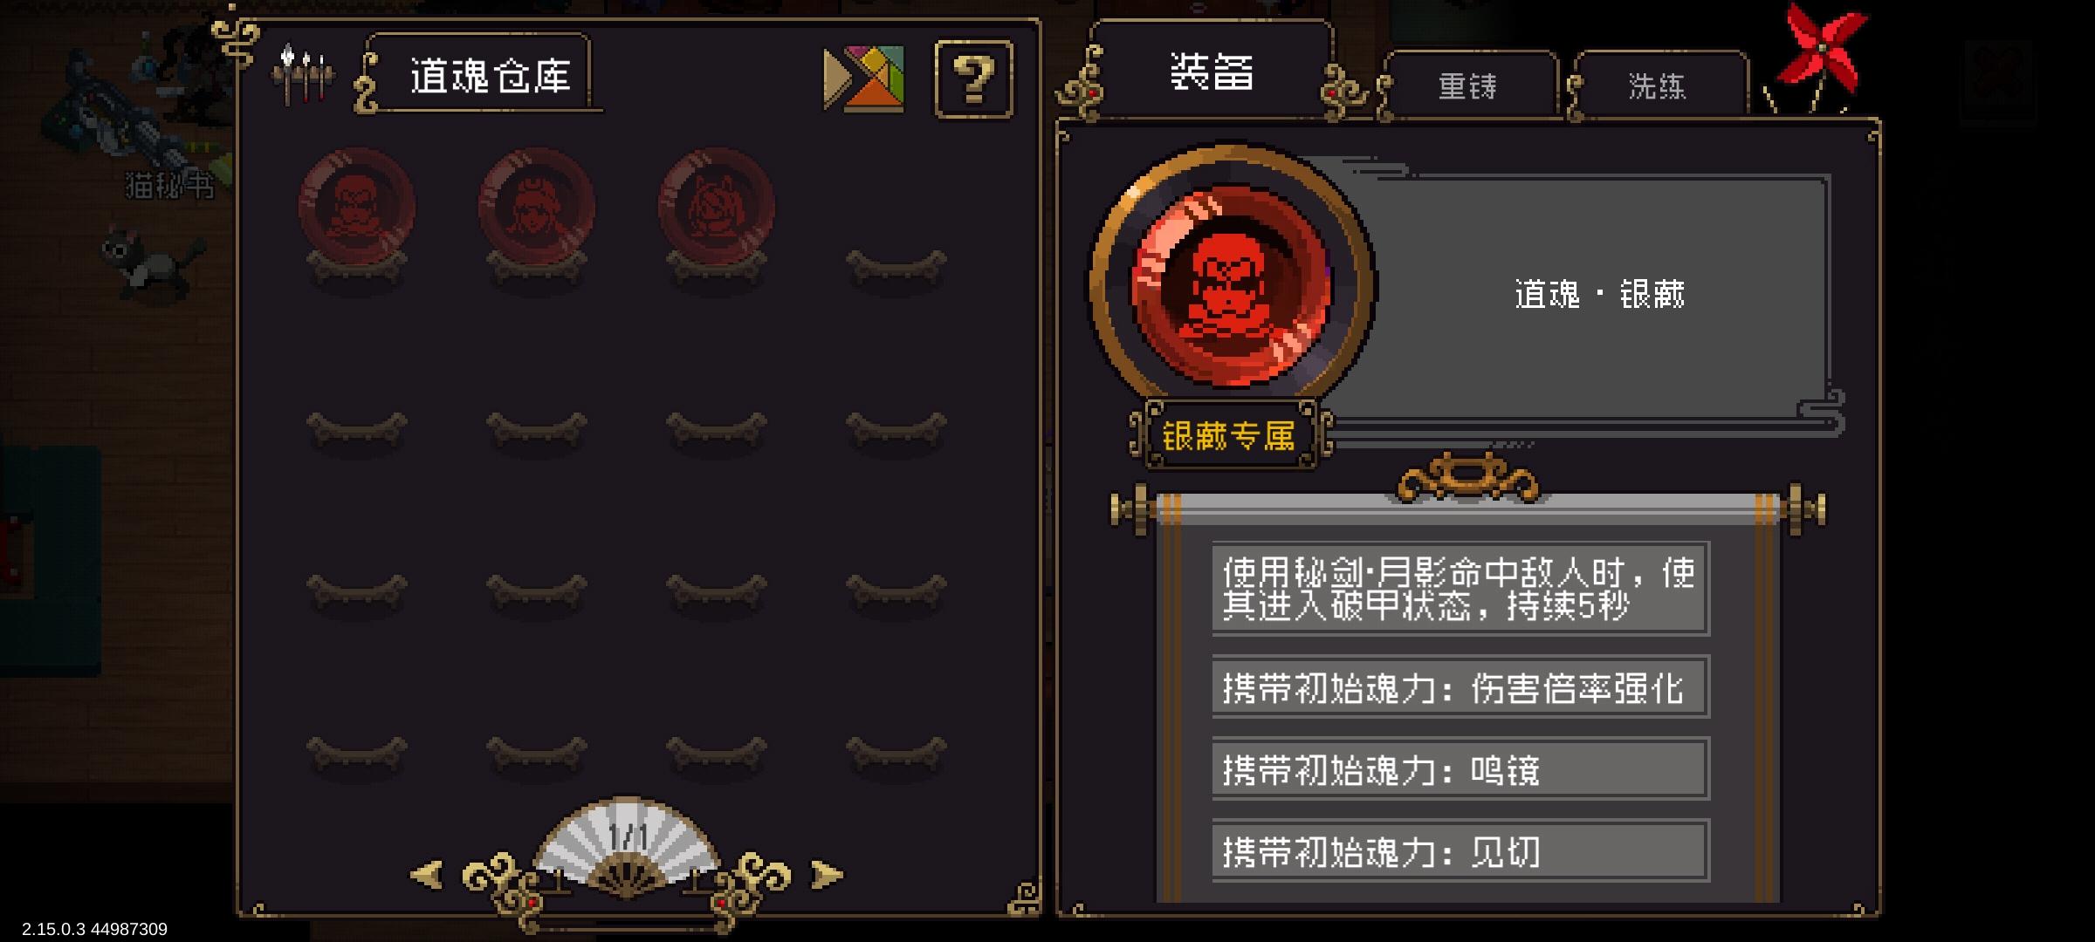
Task: Click the weapon rack sort icon
Action: pos(302,73)
